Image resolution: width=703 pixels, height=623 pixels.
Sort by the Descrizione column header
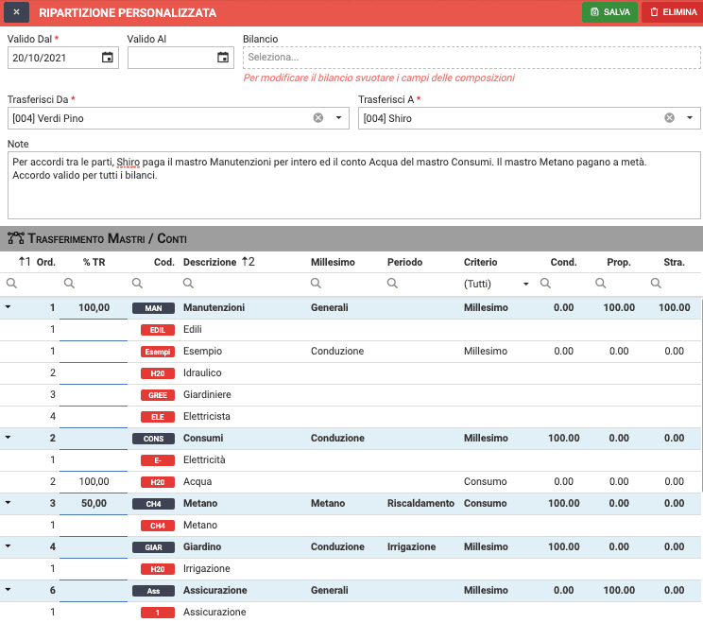(210, 262)
